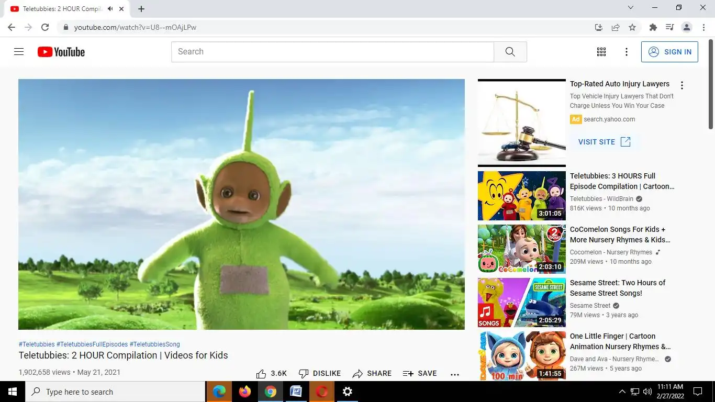Image resolution: width=715 pixels, height=402 pixels.
Task: Click VISIT SITE ad button
Action: pos(605,142)
